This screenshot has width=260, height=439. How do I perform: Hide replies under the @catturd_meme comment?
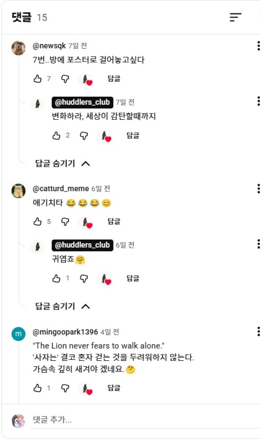coord(62,306)
